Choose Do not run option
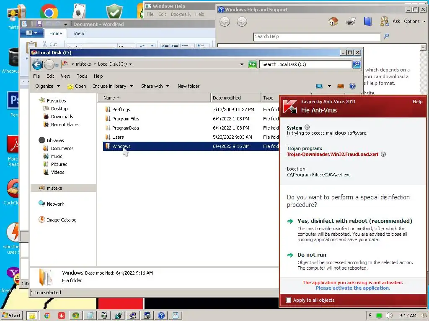 pyautogui.click(x=312, y=255)
